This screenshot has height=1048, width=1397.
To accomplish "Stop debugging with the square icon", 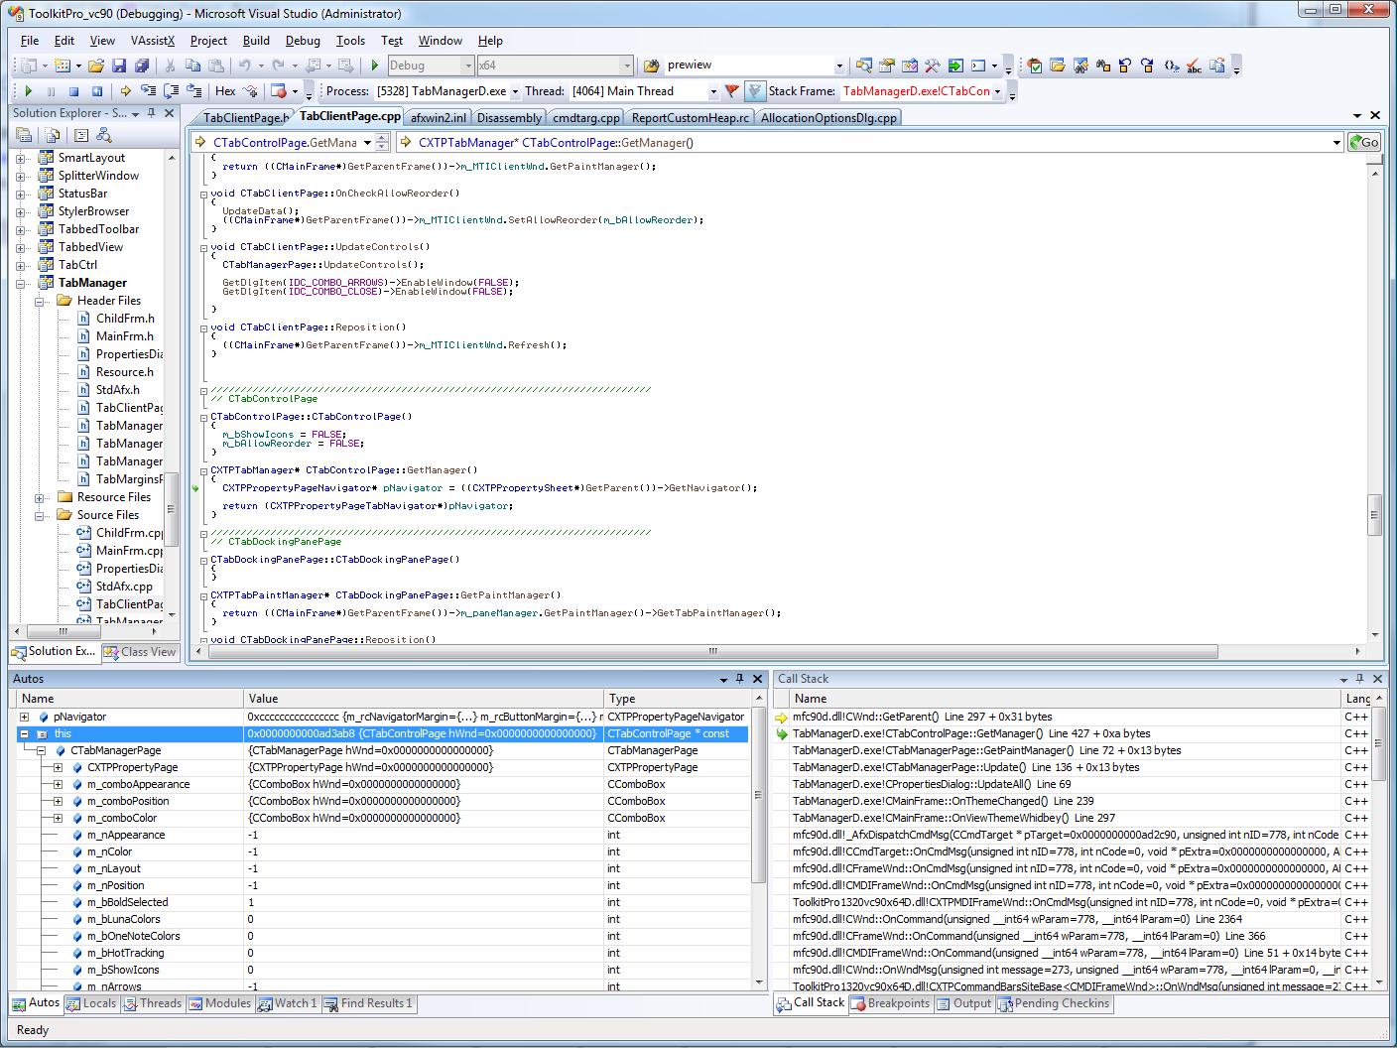I will (73, 91).
